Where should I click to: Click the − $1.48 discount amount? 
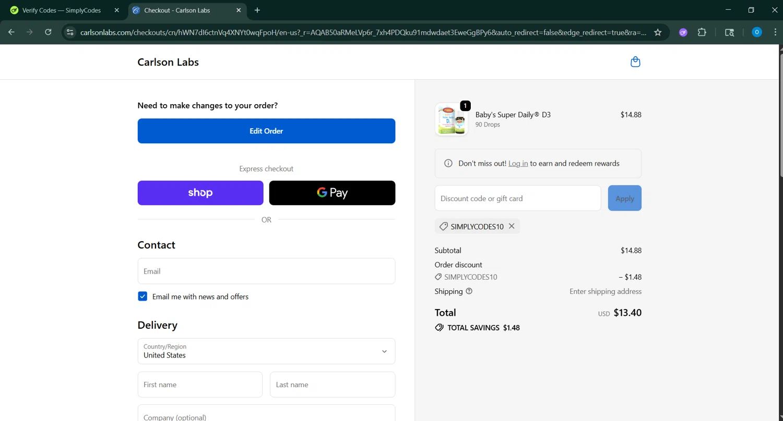tap(630, 277)
